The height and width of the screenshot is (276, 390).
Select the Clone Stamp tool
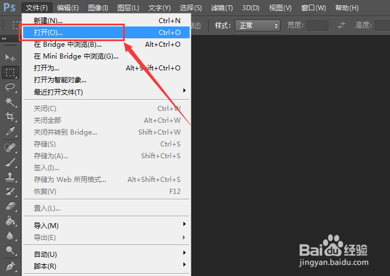coord(10,177)
